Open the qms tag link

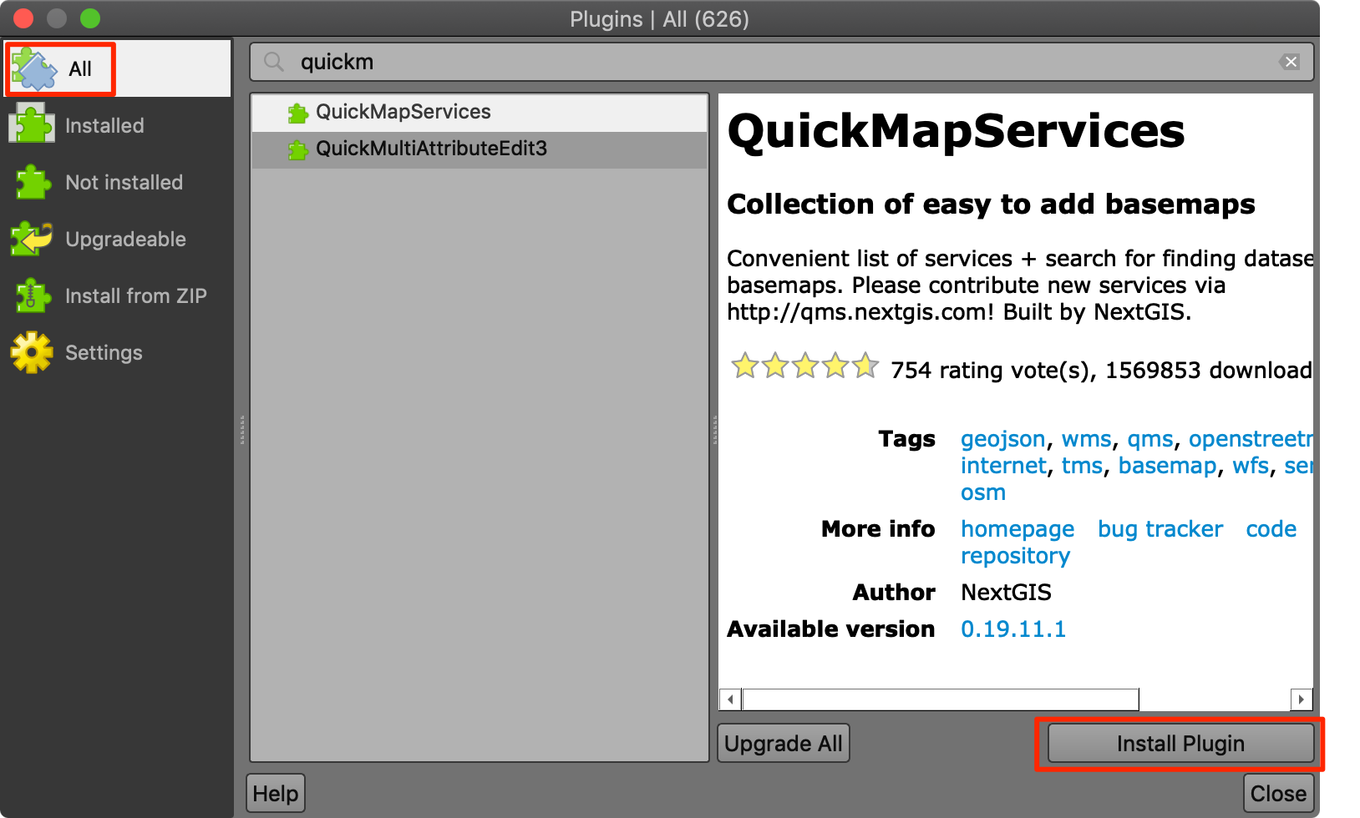pos(1150,439)
